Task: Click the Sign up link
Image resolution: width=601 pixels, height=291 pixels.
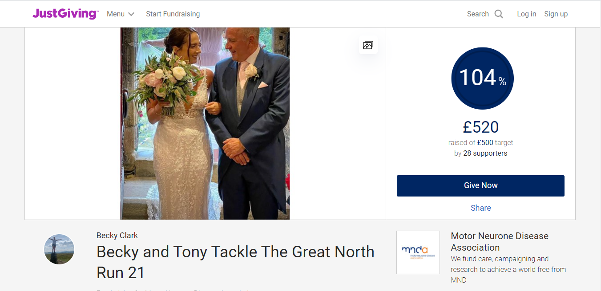Action: (x=556, y=14)
